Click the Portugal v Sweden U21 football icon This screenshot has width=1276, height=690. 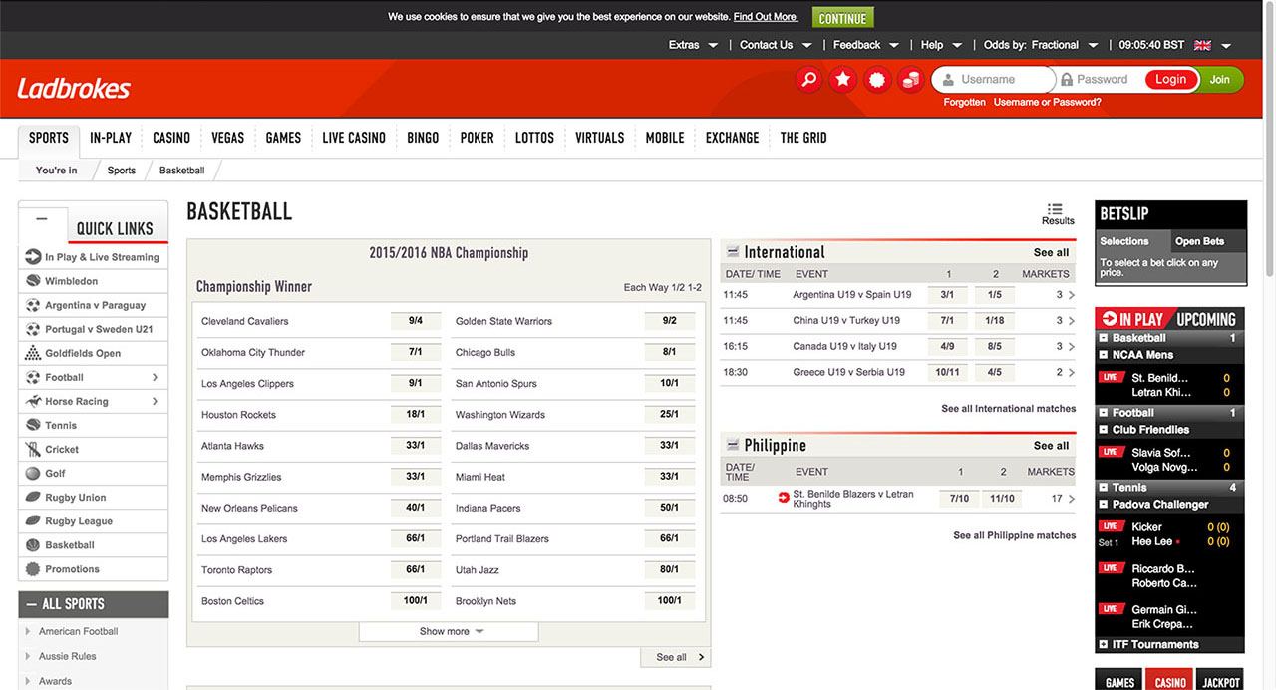tap(33, 329)
